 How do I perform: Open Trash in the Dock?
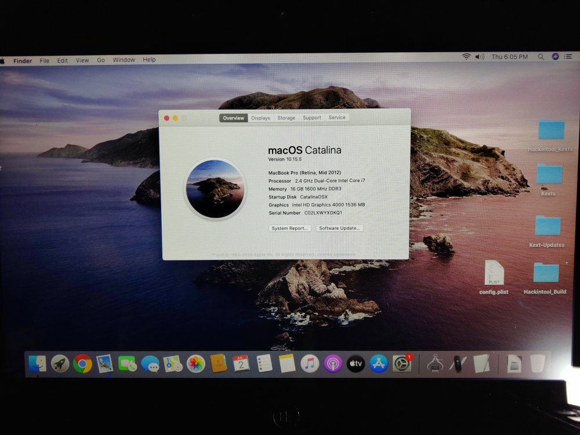[x=537, y=363]
